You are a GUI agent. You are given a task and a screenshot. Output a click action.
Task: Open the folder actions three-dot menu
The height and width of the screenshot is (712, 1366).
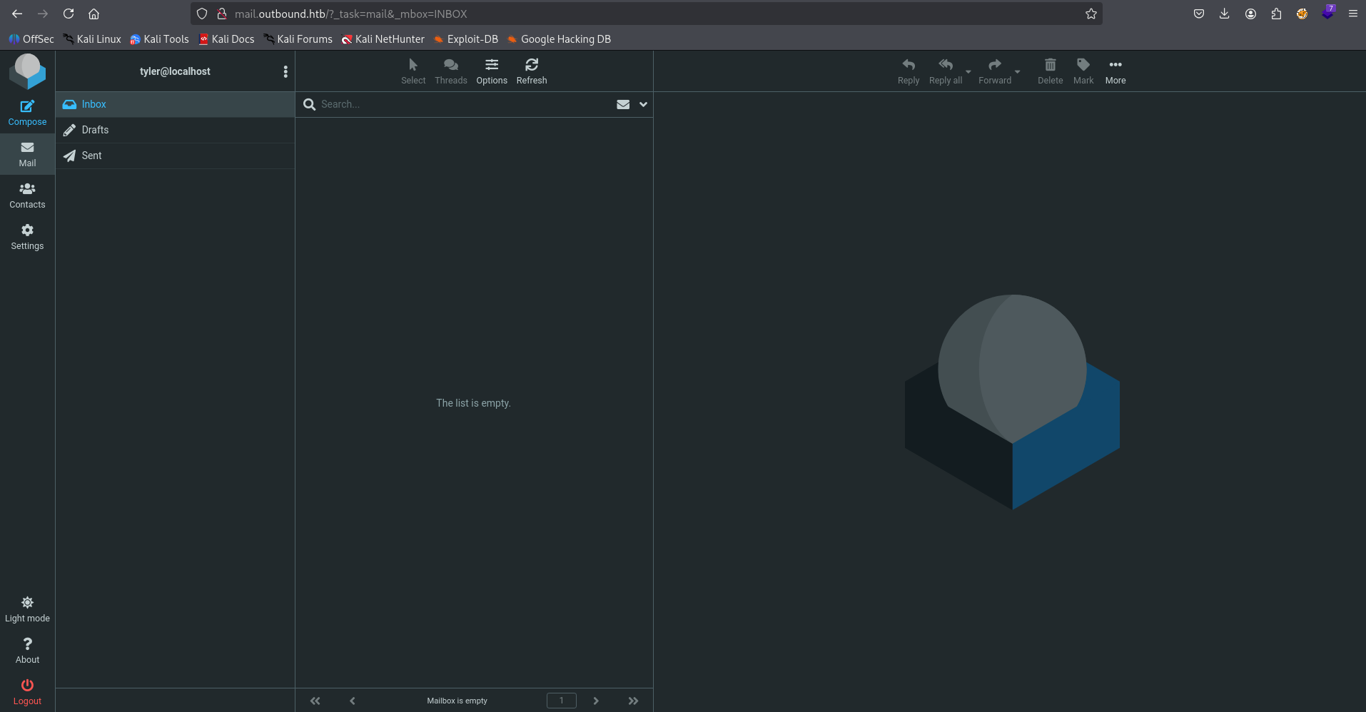pyautogui.click(x=285, y=71)
